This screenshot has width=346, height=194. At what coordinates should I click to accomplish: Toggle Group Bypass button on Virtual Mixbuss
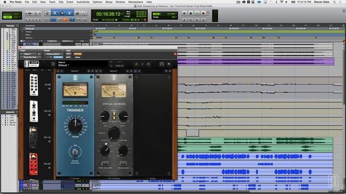click(123, 164)
